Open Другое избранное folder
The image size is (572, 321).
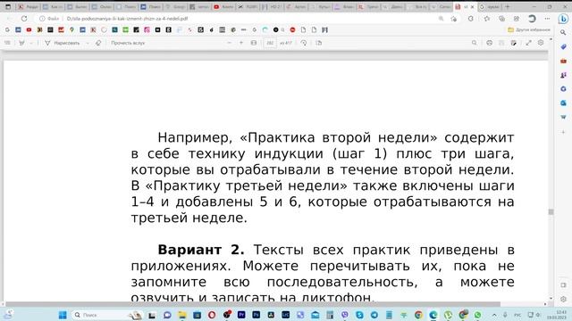(528, 29)
